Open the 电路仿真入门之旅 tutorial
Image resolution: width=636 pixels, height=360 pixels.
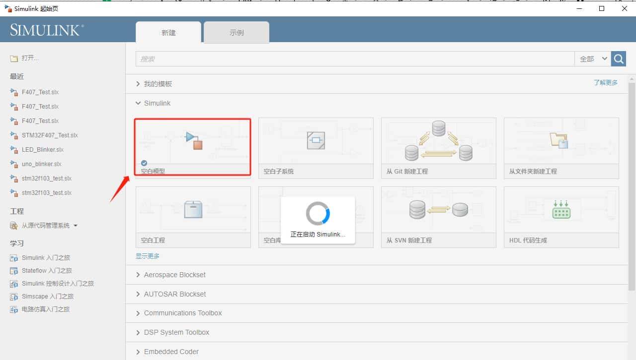(x=46, y=309)
